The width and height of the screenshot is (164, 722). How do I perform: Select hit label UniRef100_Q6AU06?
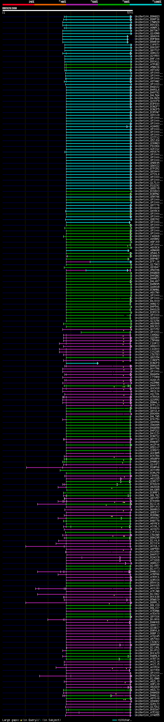147,36
